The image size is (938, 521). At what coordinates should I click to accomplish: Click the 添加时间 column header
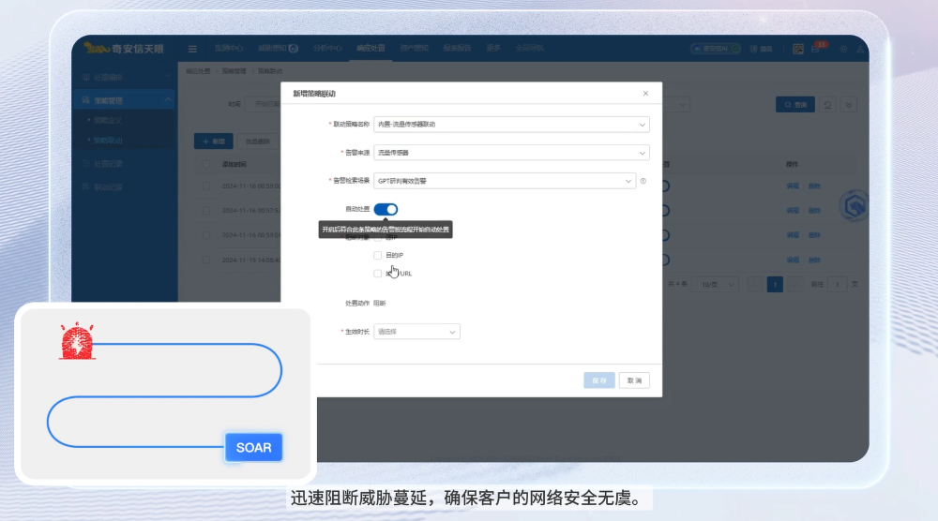click(234, 164)
